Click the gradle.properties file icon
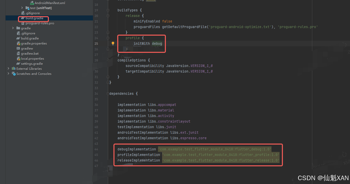This screenshot has width=350, height=184. (x=19, y=43)
